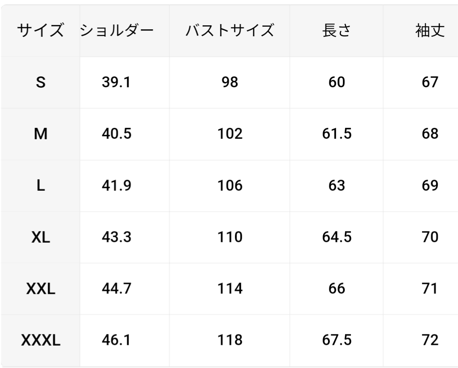Select the XL size row label
This screenshot has width=458, height=368.
pos(40,237)
